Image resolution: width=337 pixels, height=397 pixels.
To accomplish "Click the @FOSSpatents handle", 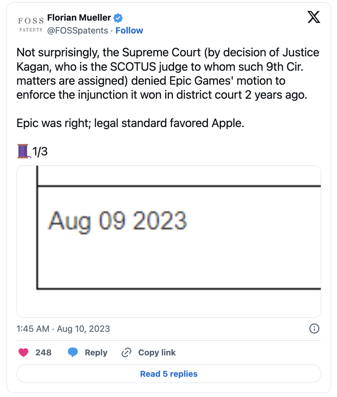I will (77, 31).
